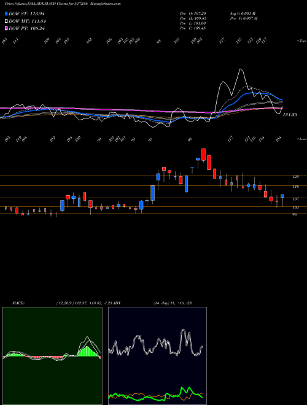307x405 pixels.
Task: Click the 'Pre V: 0.007 M' value
Action: (243, 18)
